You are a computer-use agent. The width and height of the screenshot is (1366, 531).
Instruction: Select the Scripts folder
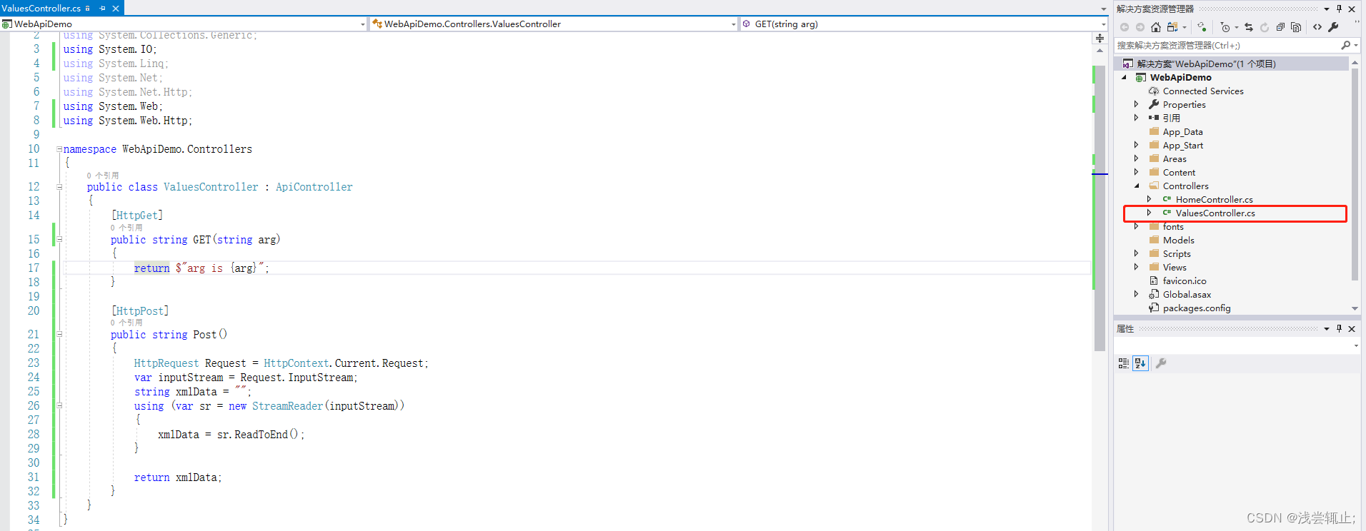point(1177,253)
